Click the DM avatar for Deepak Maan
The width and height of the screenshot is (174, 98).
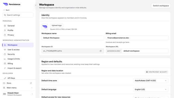4,94
